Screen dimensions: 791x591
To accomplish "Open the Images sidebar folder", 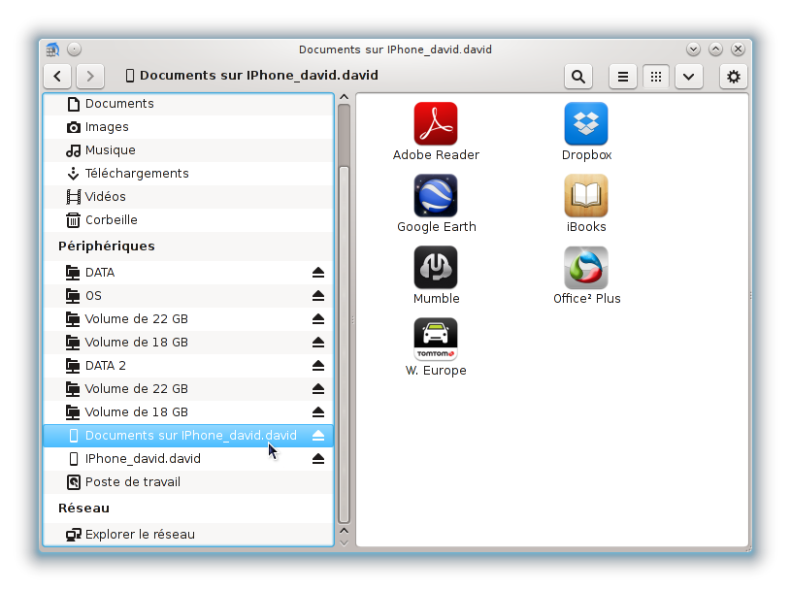I will coord(188,127).
